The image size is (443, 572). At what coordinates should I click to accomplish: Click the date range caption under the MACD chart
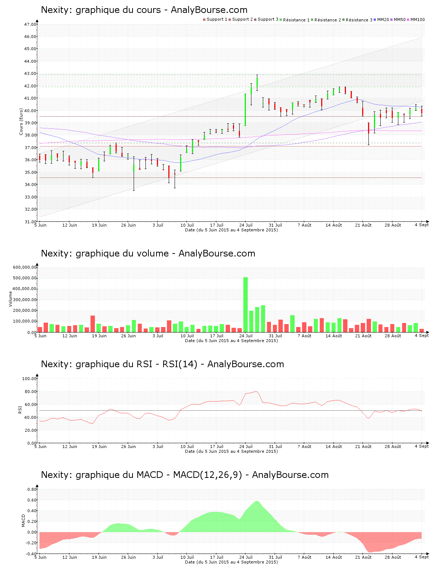(231, 562)
